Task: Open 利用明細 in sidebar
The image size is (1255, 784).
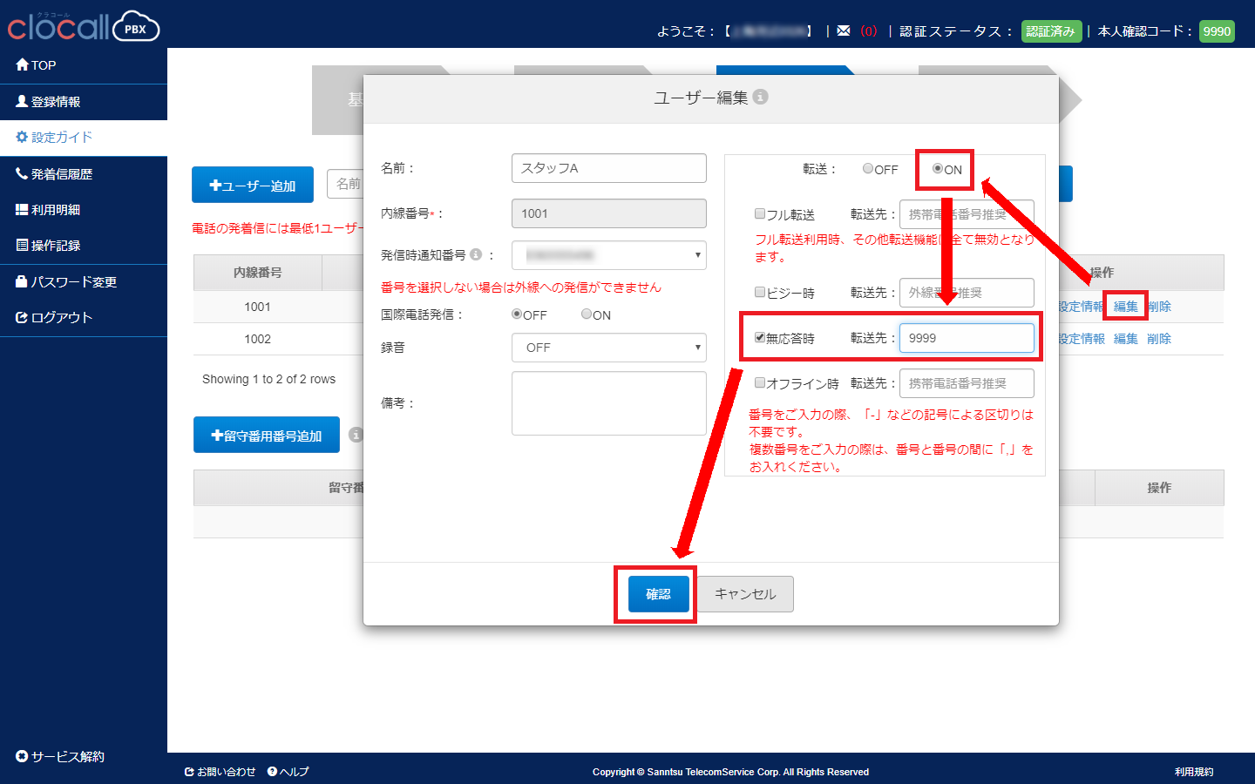Action: click(48, 210)
